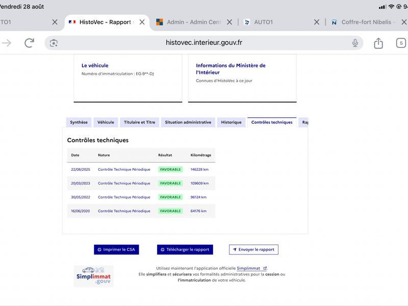The height and width of the screenshot is (306, 408).
Task: Click the histovec.interieur.gouv.fr address field
Action: click(203, 43)
